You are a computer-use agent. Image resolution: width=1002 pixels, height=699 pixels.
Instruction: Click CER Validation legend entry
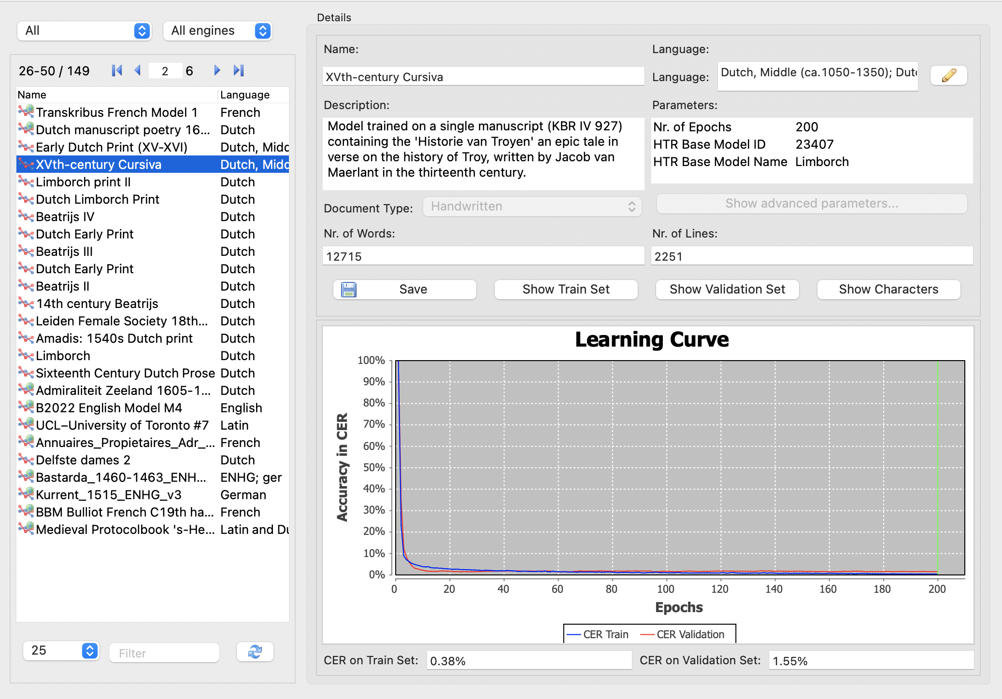click(682, 634)
